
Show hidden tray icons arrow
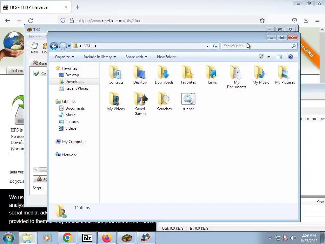[270, 238]
